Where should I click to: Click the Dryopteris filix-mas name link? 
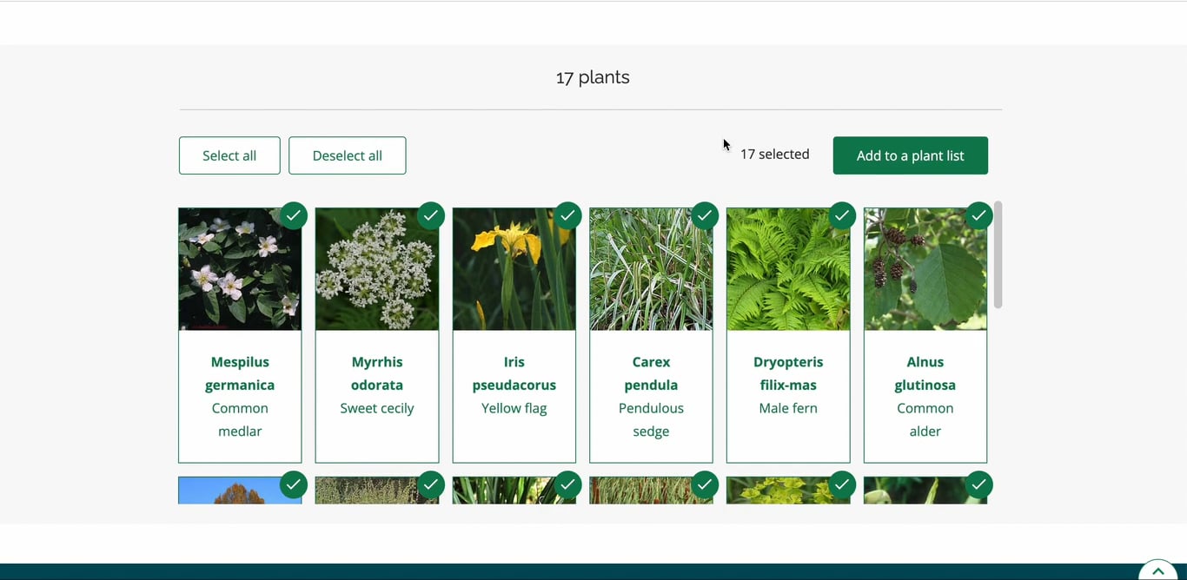click(788, 373)
